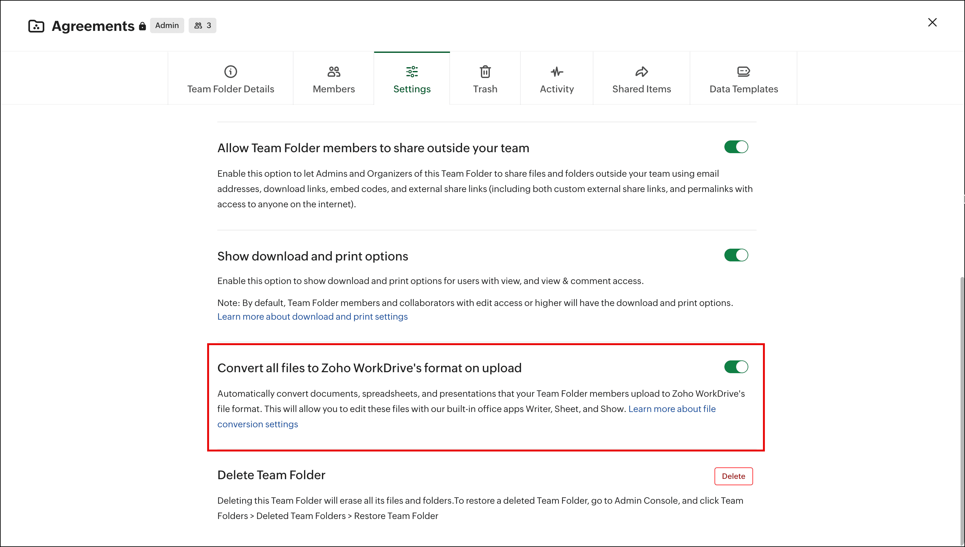Click the Agreements team folder icon
The image size is (965, 547).
pyautogui.click(x=36, y=26)
